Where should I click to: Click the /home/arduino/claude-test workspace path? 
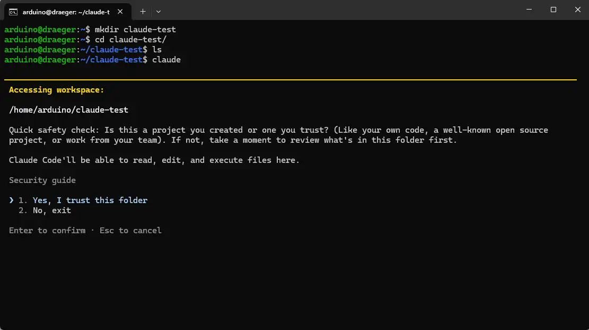pos(69,110)
